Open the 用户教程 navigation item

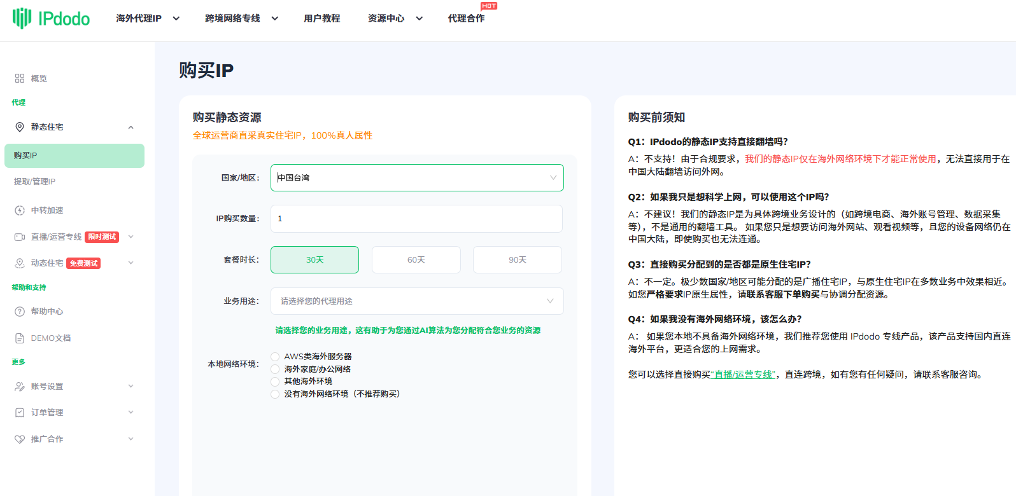321,18
